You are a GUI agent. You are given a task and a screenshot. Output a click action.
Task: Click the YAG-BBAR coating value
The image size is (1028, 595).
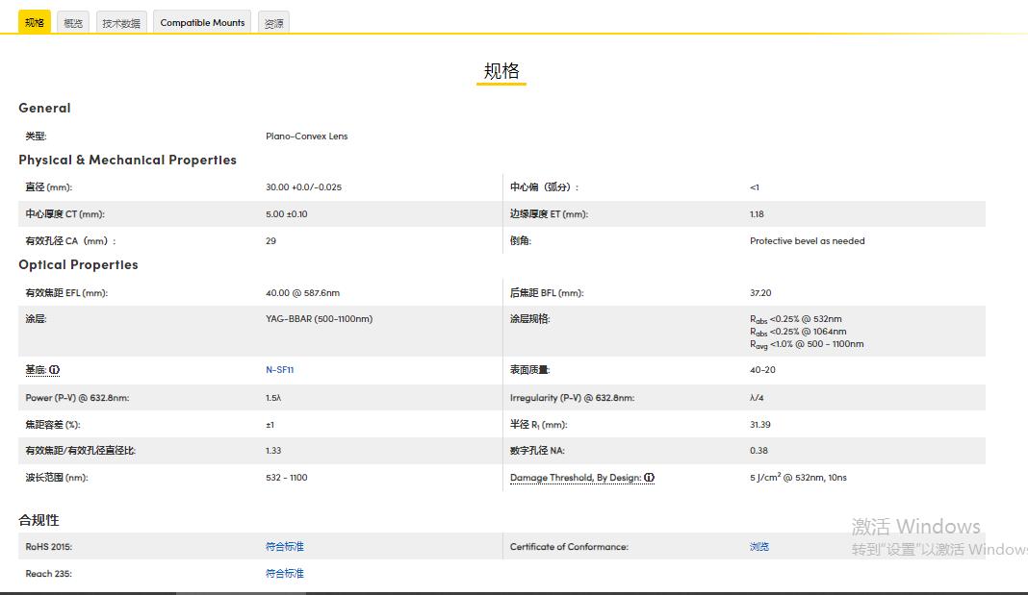(x=320, y=318)
